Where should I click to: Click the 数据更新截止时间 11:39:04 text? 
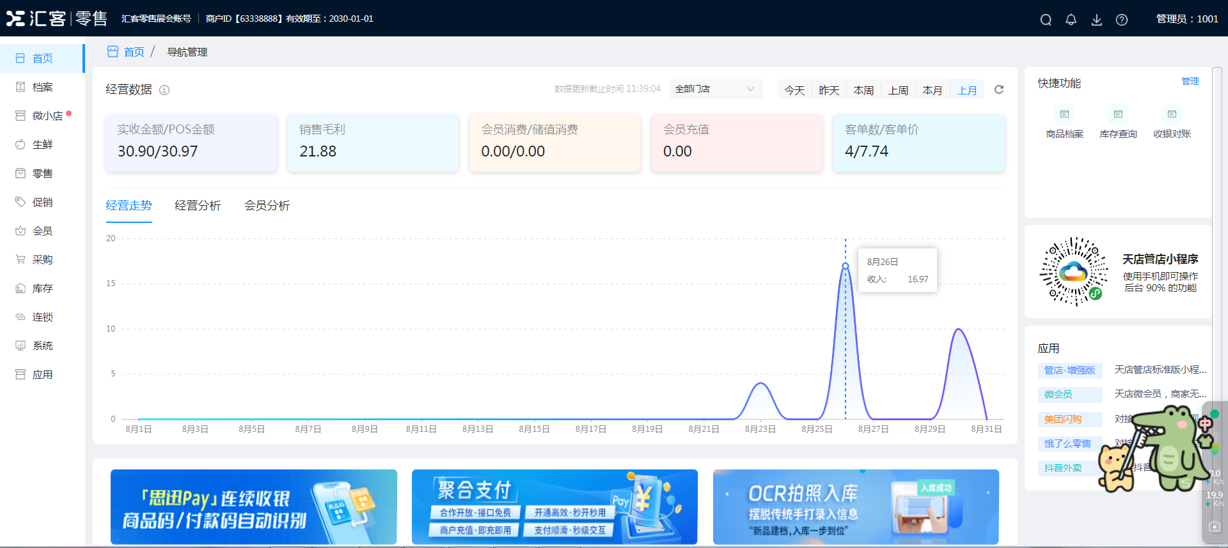(607, 89)
